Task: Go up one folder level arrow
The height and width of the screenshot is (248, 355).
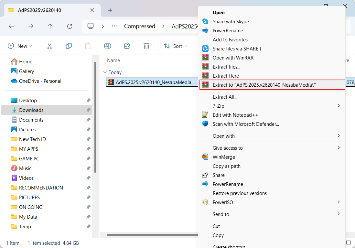Action: [50, 26]
